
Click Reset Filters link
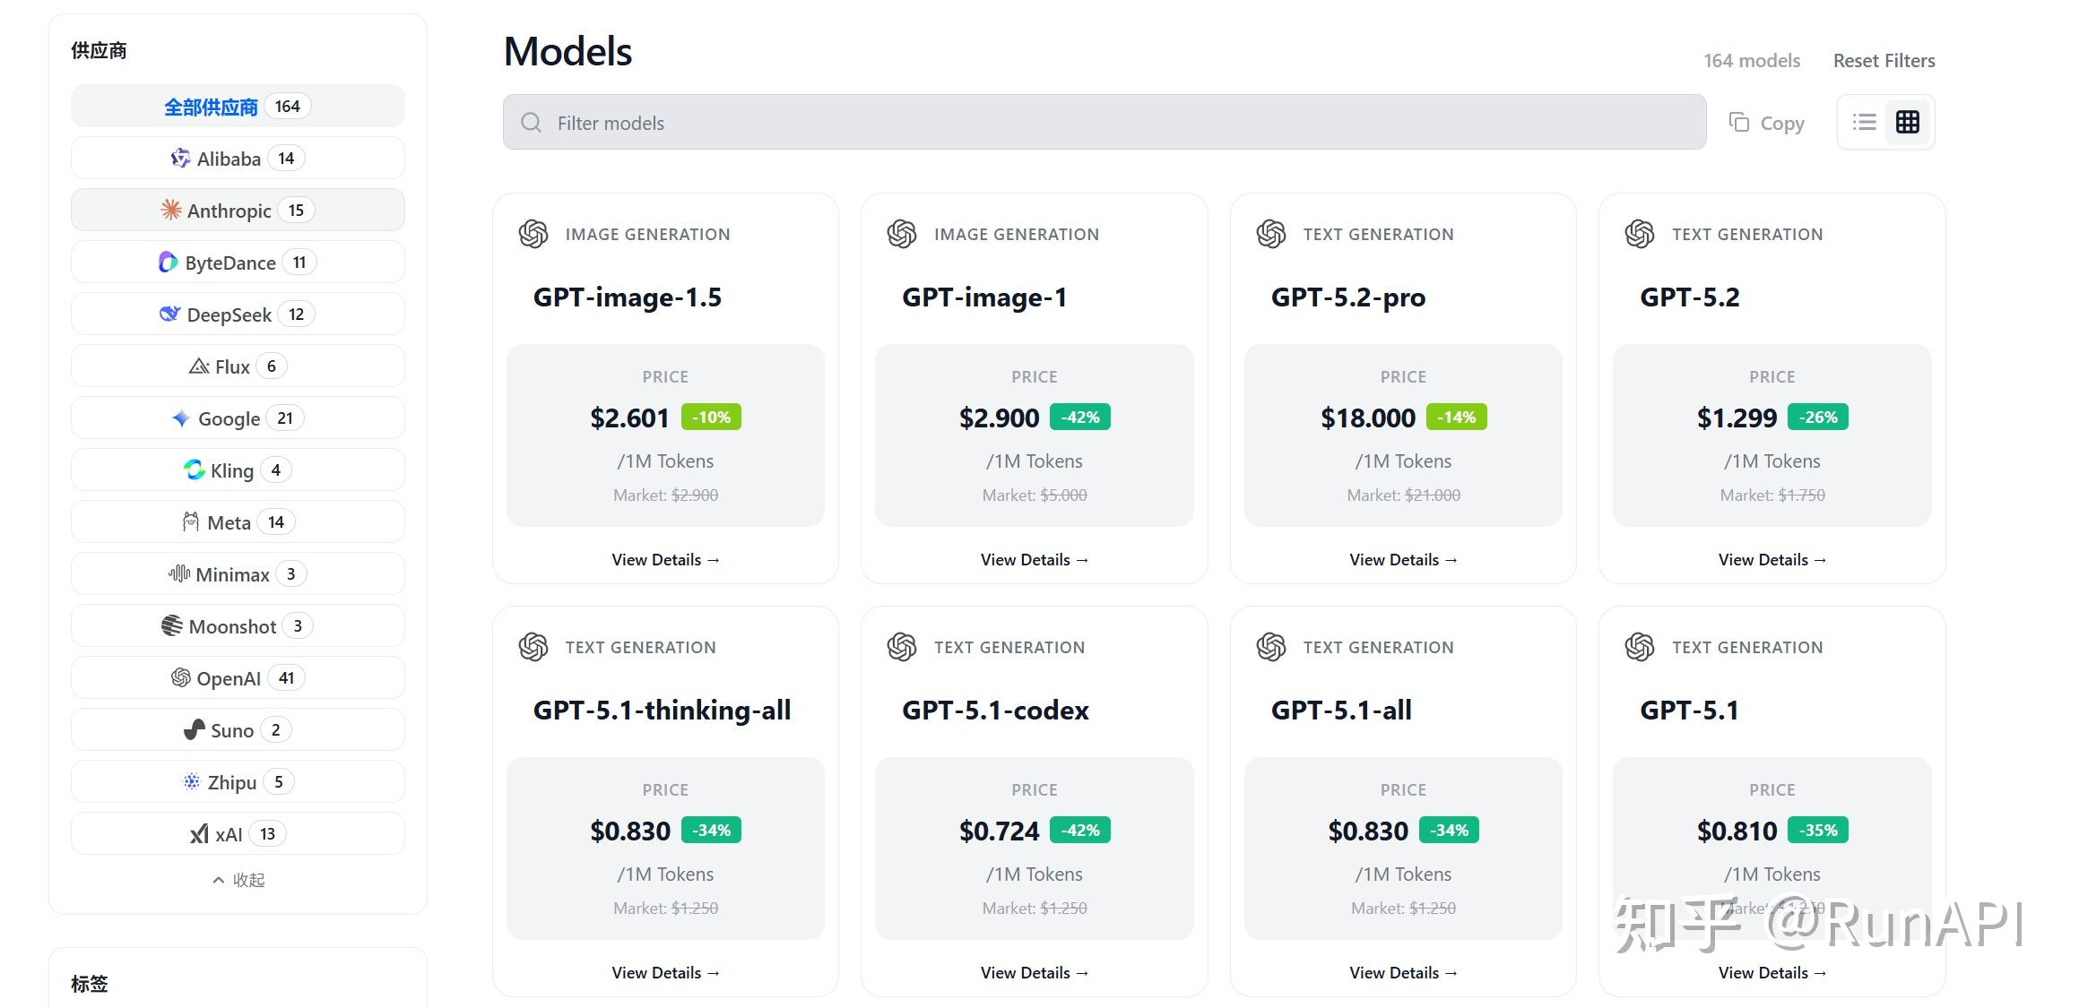click(x=1884, y=61)
